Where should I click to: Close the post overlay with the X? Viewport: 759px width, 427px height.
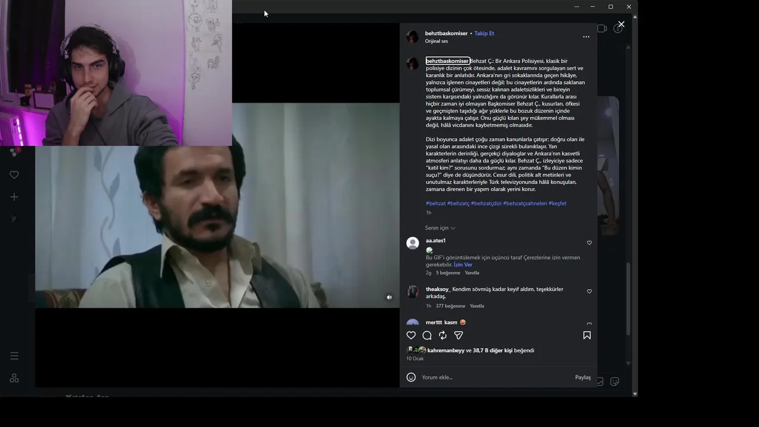click(x=621, y=24)
